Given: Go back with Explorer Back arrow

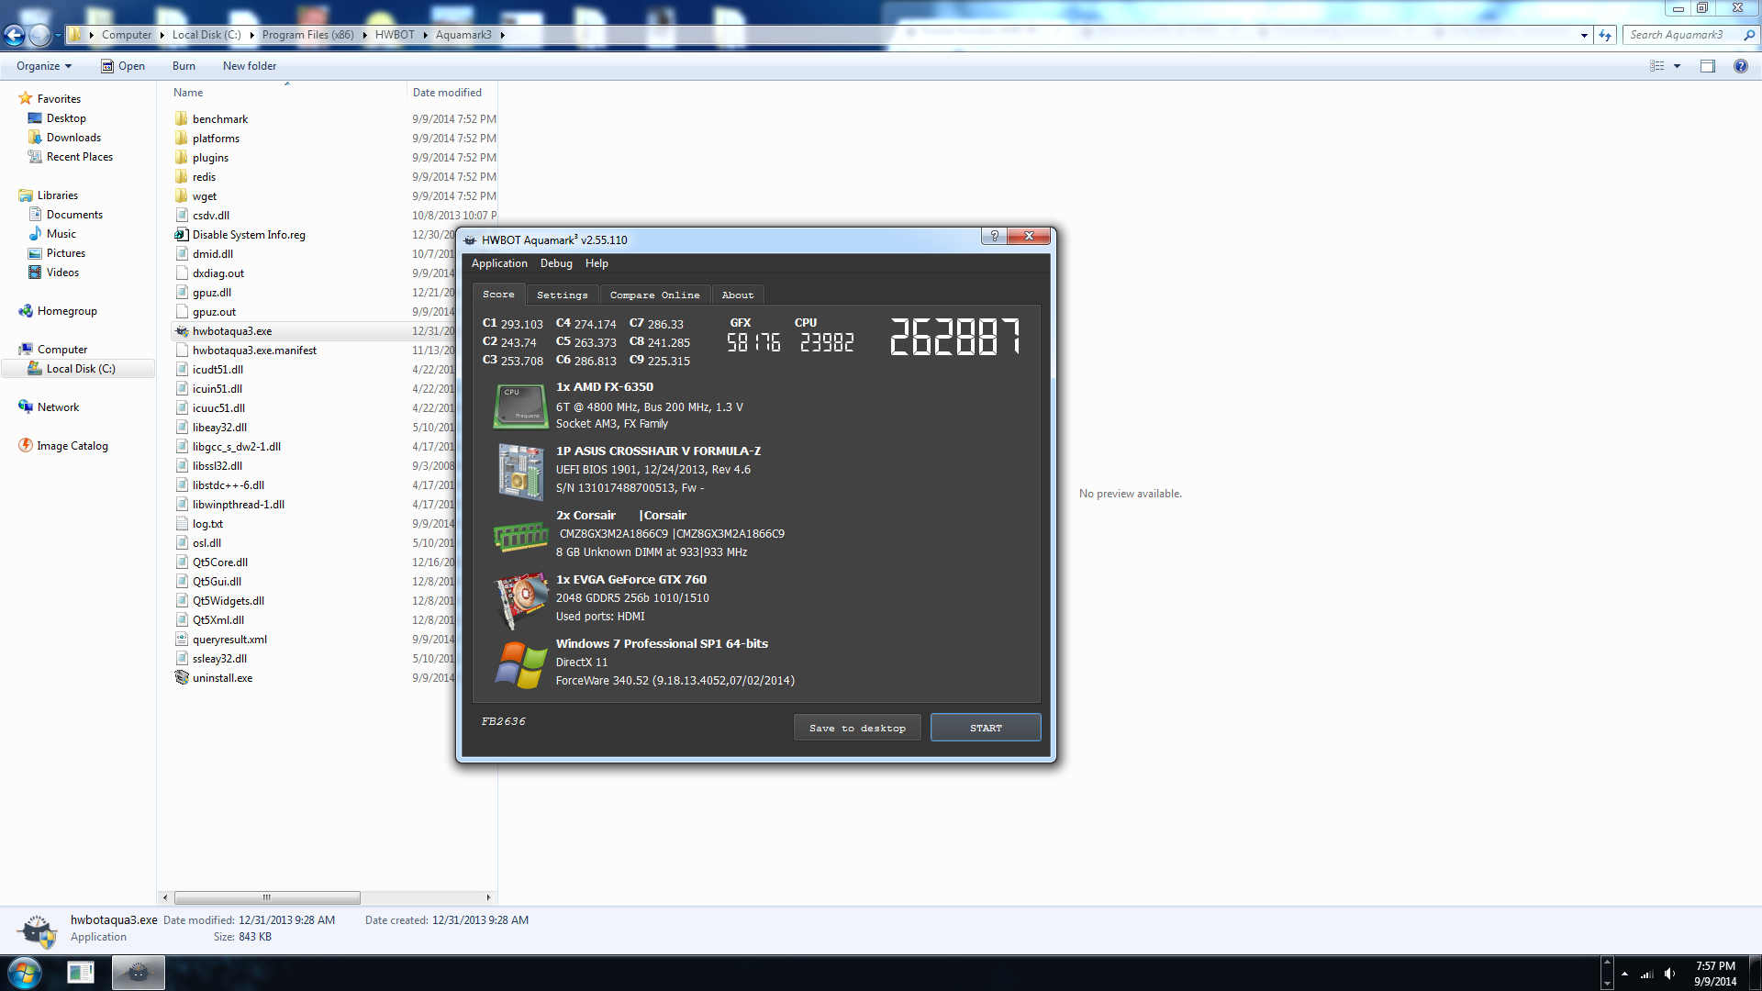Looking at the screenshot, I should click(x=14, y=35).
